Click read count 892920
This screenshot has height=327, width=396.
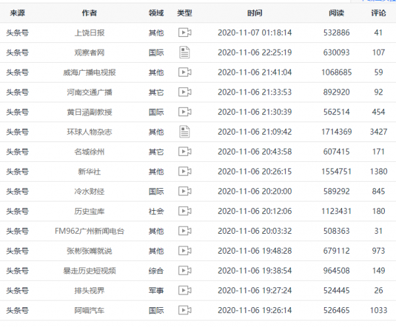[337, 92]
